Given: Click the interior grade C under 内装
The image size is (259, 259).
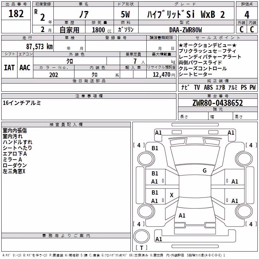Looking at the screenshot, I should point(252,29).
